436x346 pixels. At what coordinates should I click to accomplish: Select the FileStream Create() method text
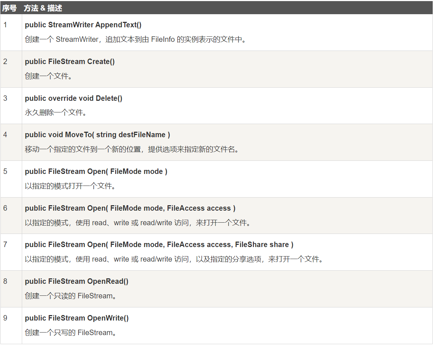(x=70, y=61)
